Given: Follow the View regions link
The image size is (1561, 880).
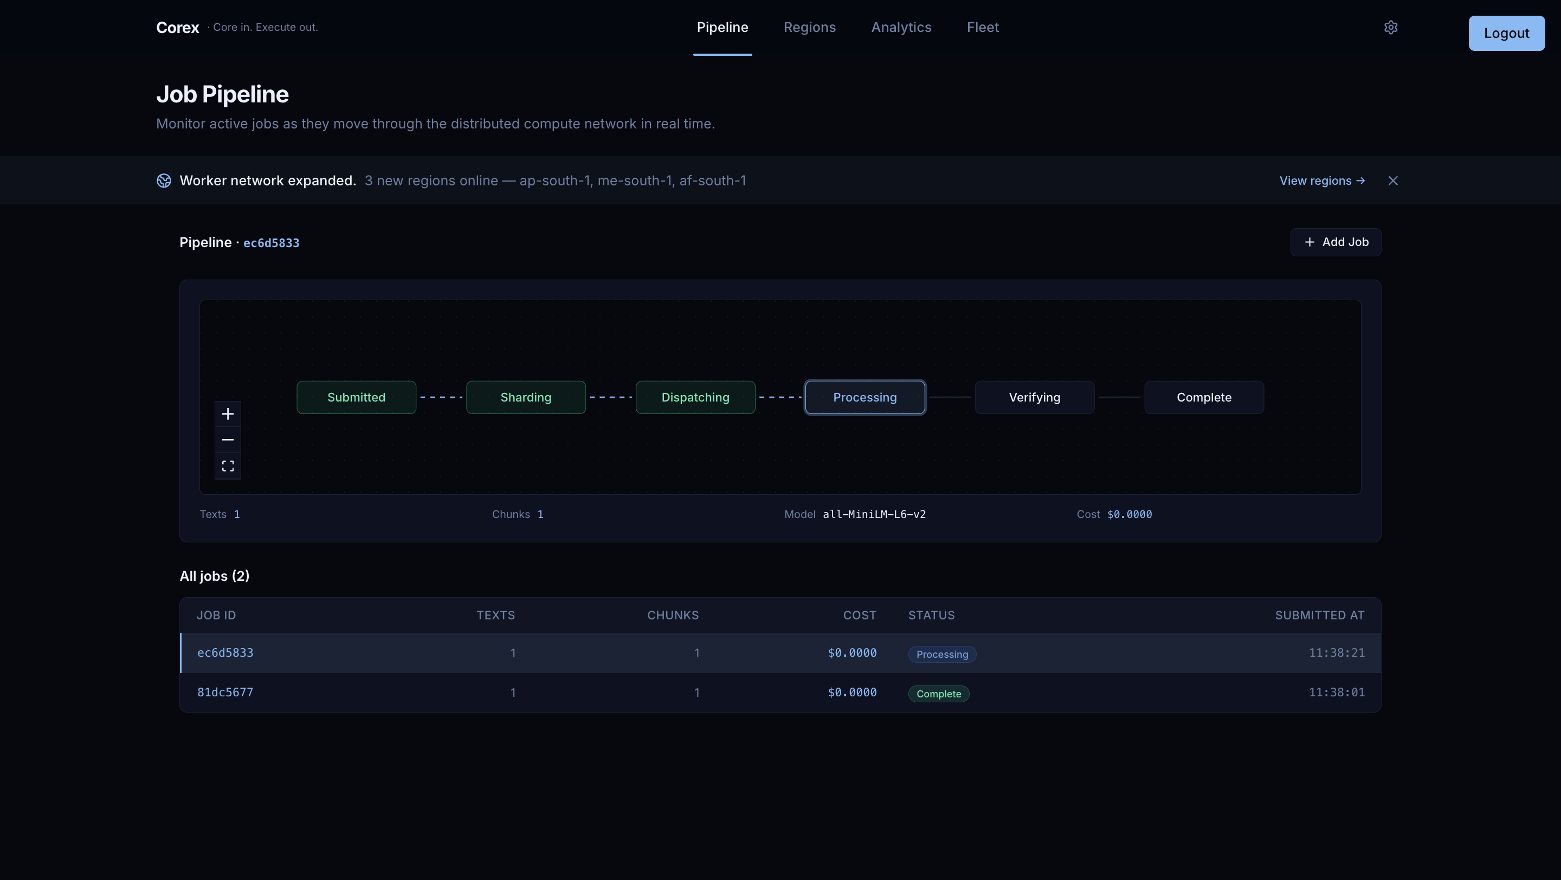Looking at the screenshot, I should pos(1321,180).
